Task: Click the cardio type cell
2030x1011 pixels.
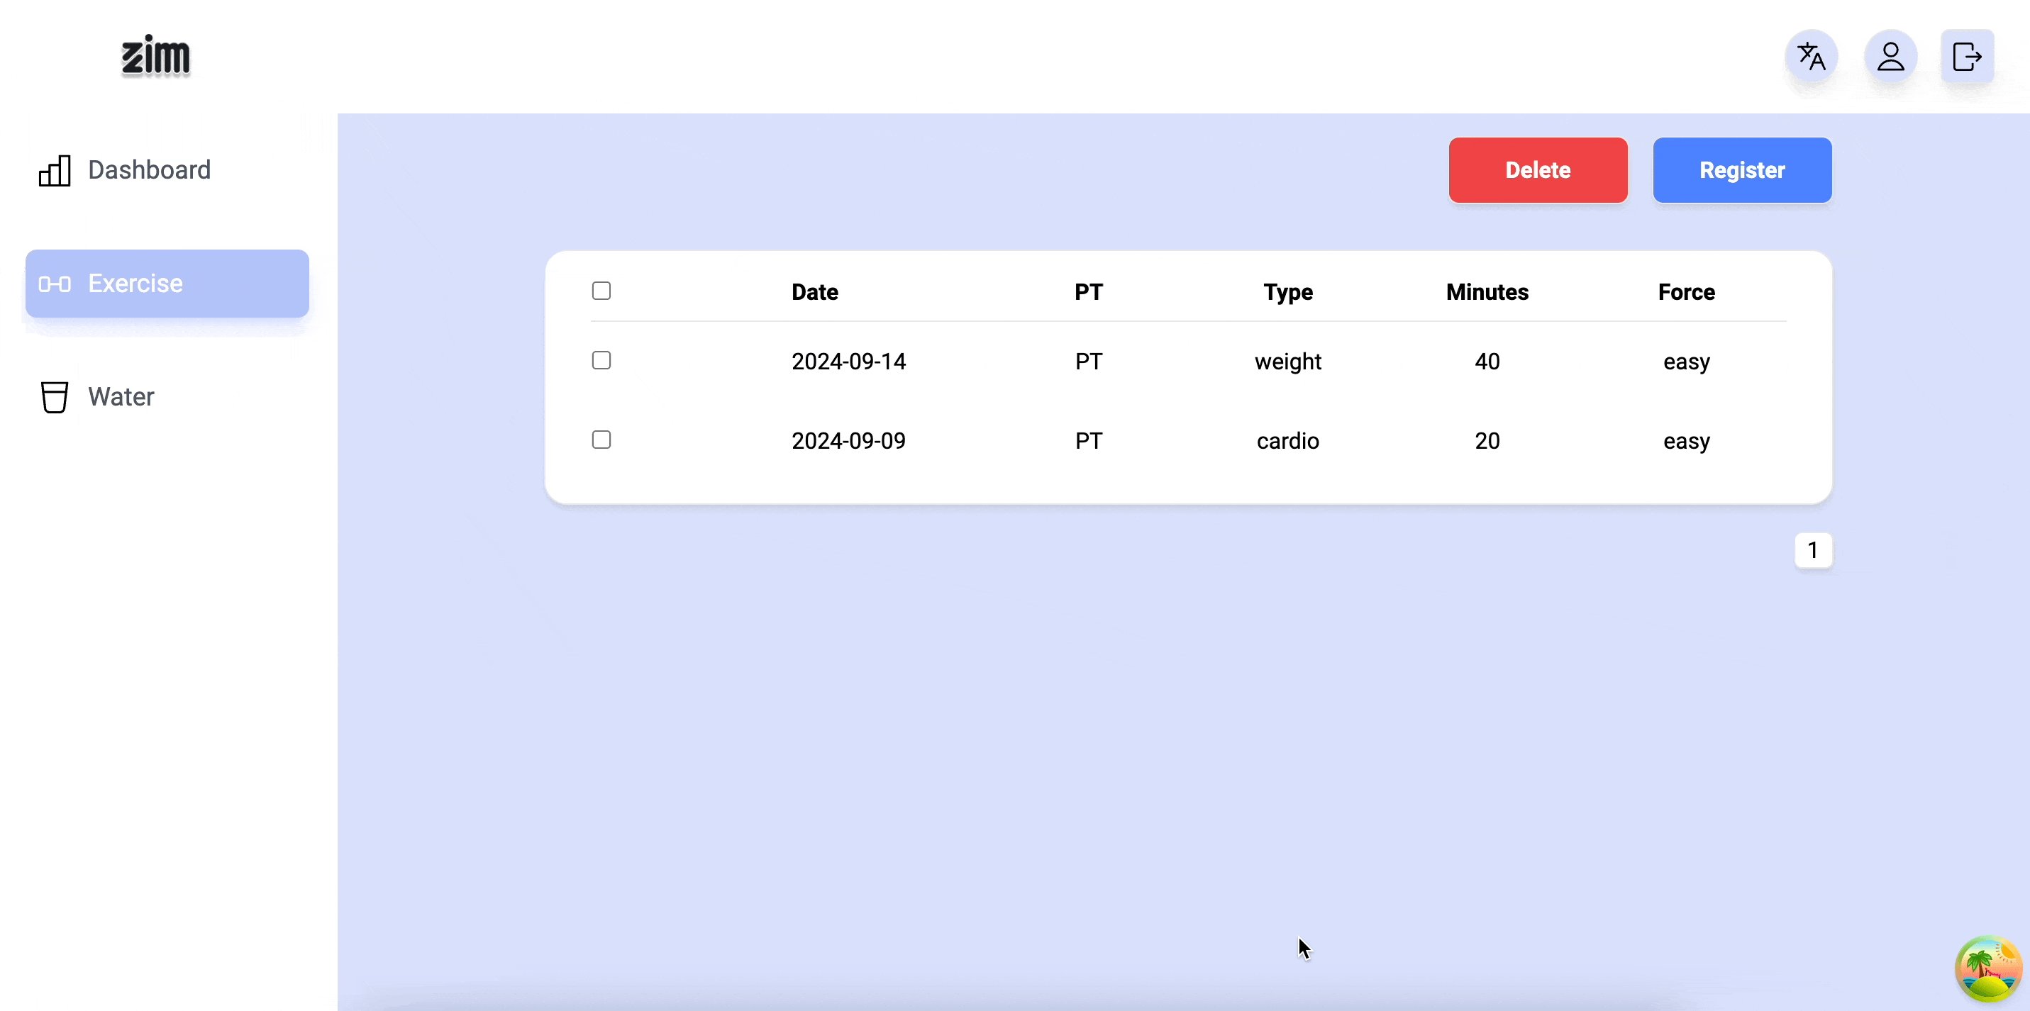Action: pyautogui.click(x=1287, y=441)
